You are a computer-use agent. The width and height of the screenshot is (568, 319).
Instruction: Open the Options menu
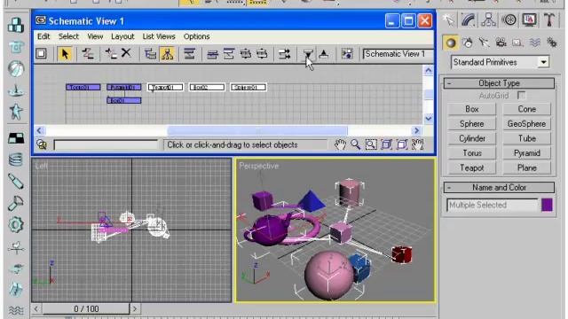click(x=196, y=36)
